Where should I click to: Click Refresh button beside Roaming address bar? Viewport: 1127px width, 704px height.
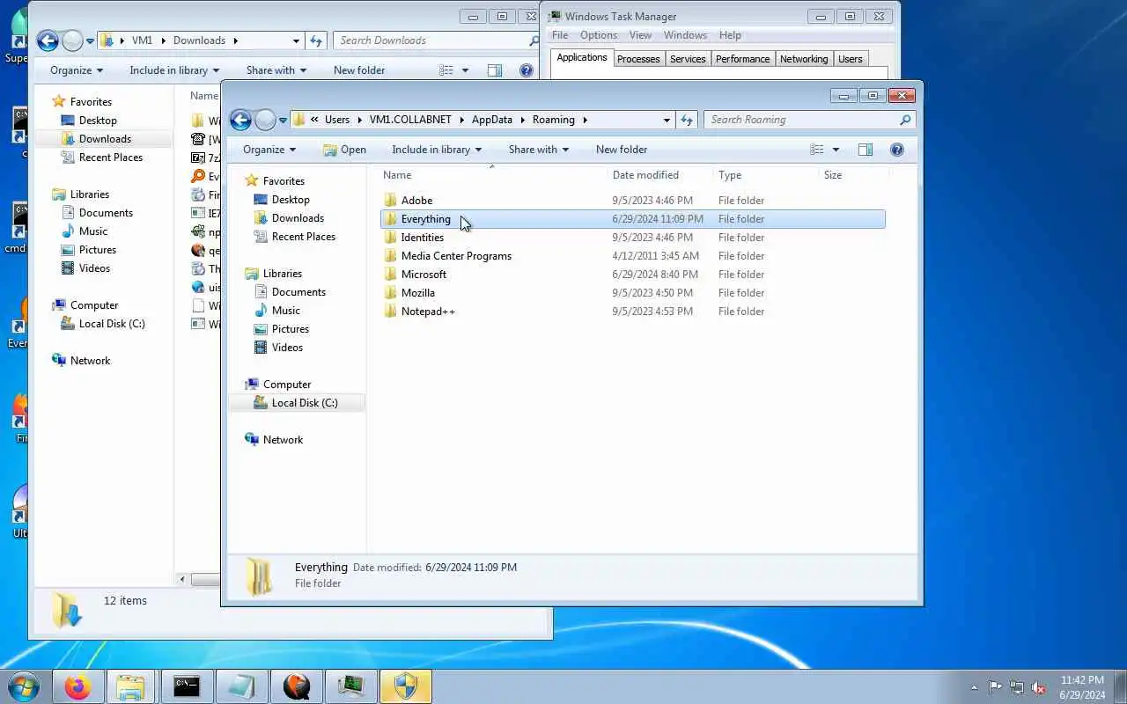(x=687, y=120)
